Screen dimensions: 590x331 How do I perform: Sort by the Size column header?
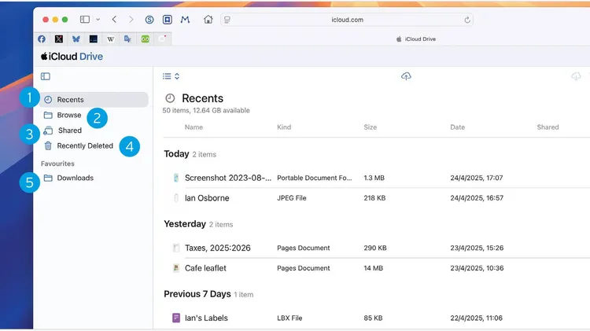pos(371,127)
